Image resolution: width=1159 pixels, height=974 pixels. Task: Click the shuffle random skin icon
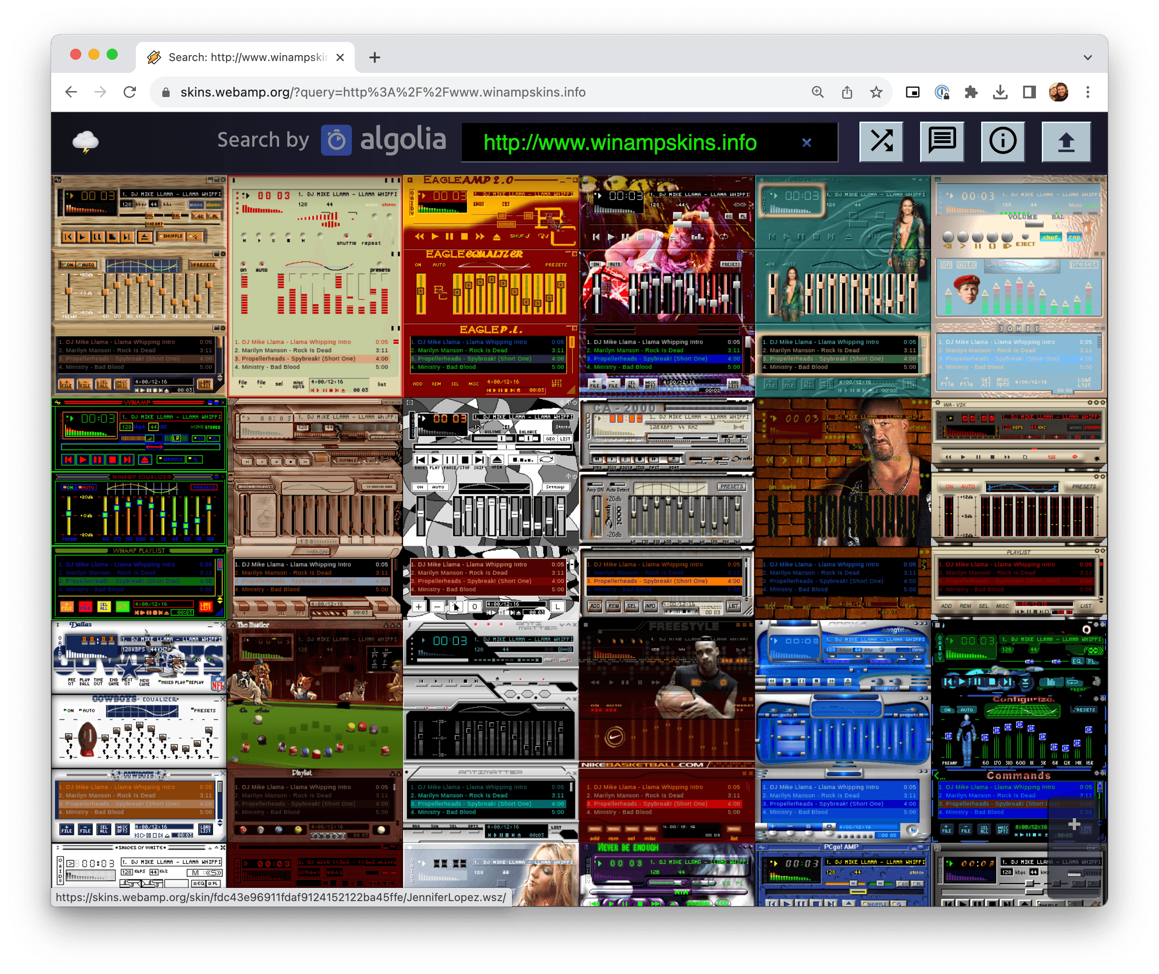point(881,141)
